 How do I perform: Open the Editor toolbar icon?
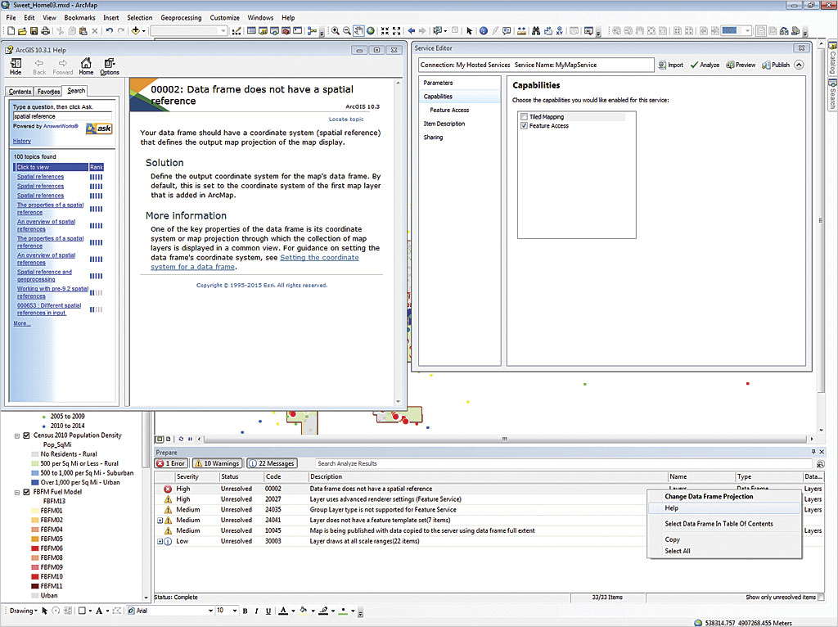pyautogui.click(x=237, y=31)
